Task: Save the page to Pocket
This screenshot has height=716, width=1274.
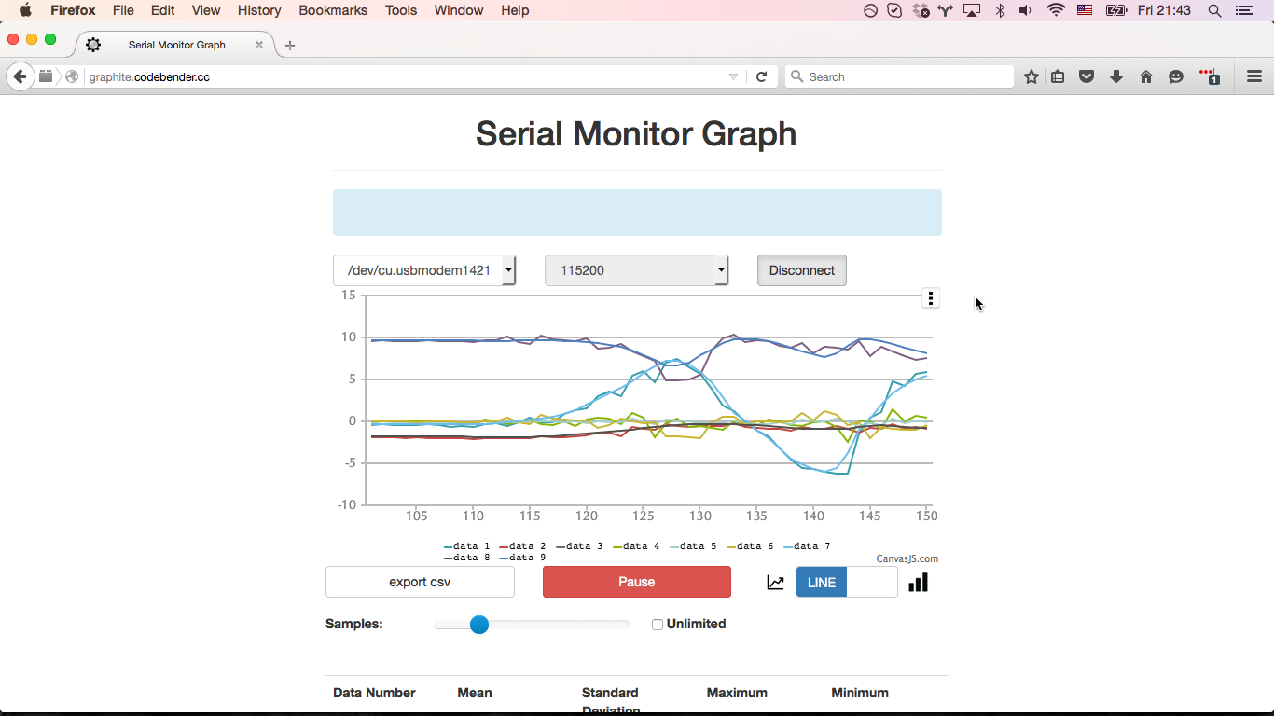Action: pos(1087,76)
